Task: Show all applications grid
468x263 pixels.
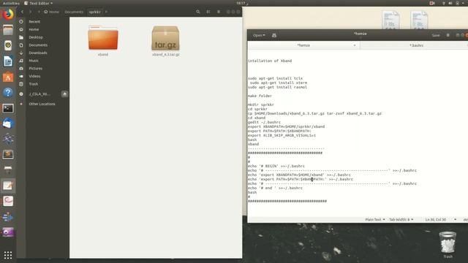Action: 8,255
